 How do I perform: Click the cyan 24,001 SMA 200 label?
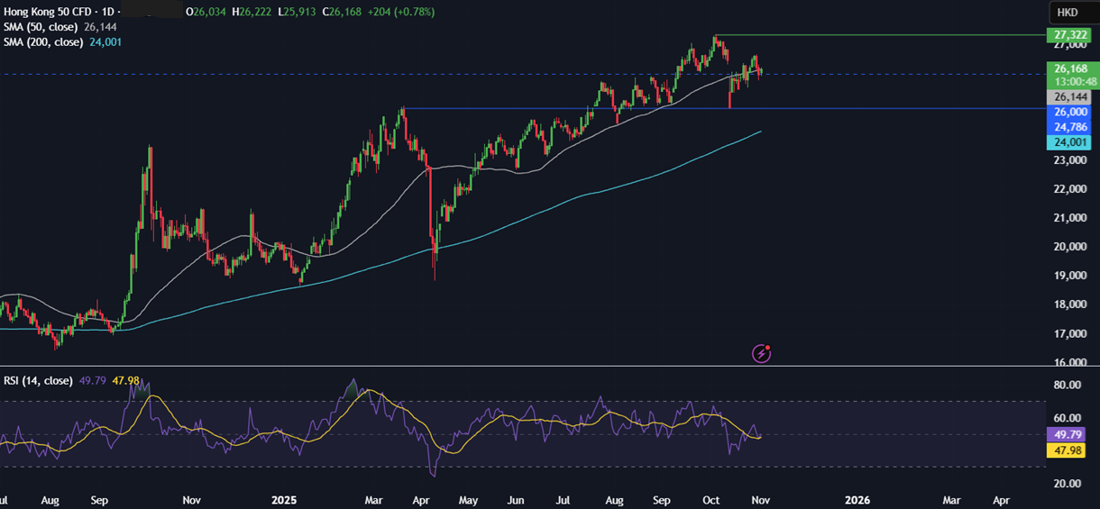1068,142
